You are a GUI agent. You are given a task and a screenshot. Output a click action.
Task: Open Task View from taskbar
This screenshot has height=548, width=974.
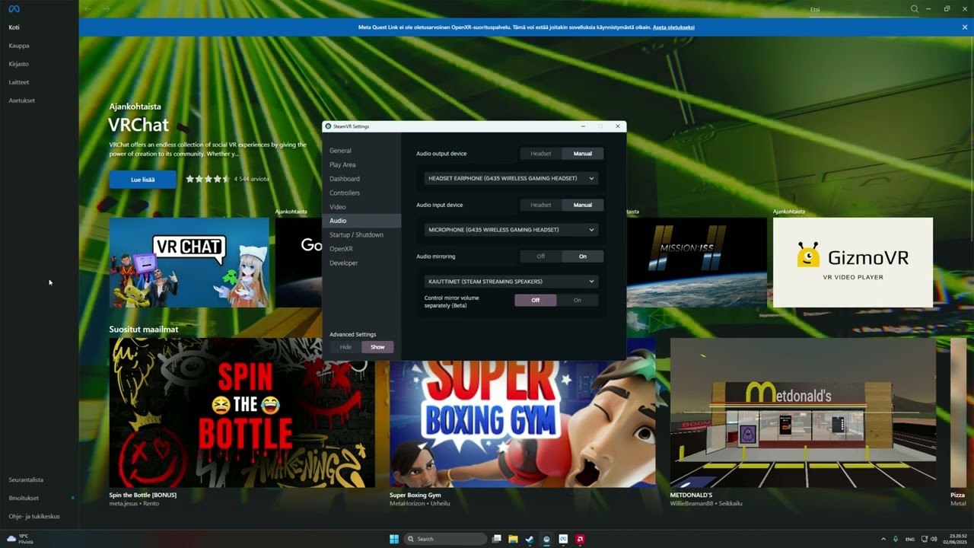coord(497,539)
